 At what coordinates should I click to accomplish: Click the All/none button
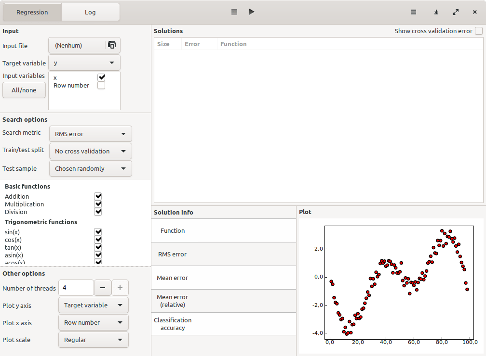pos(24,90)
